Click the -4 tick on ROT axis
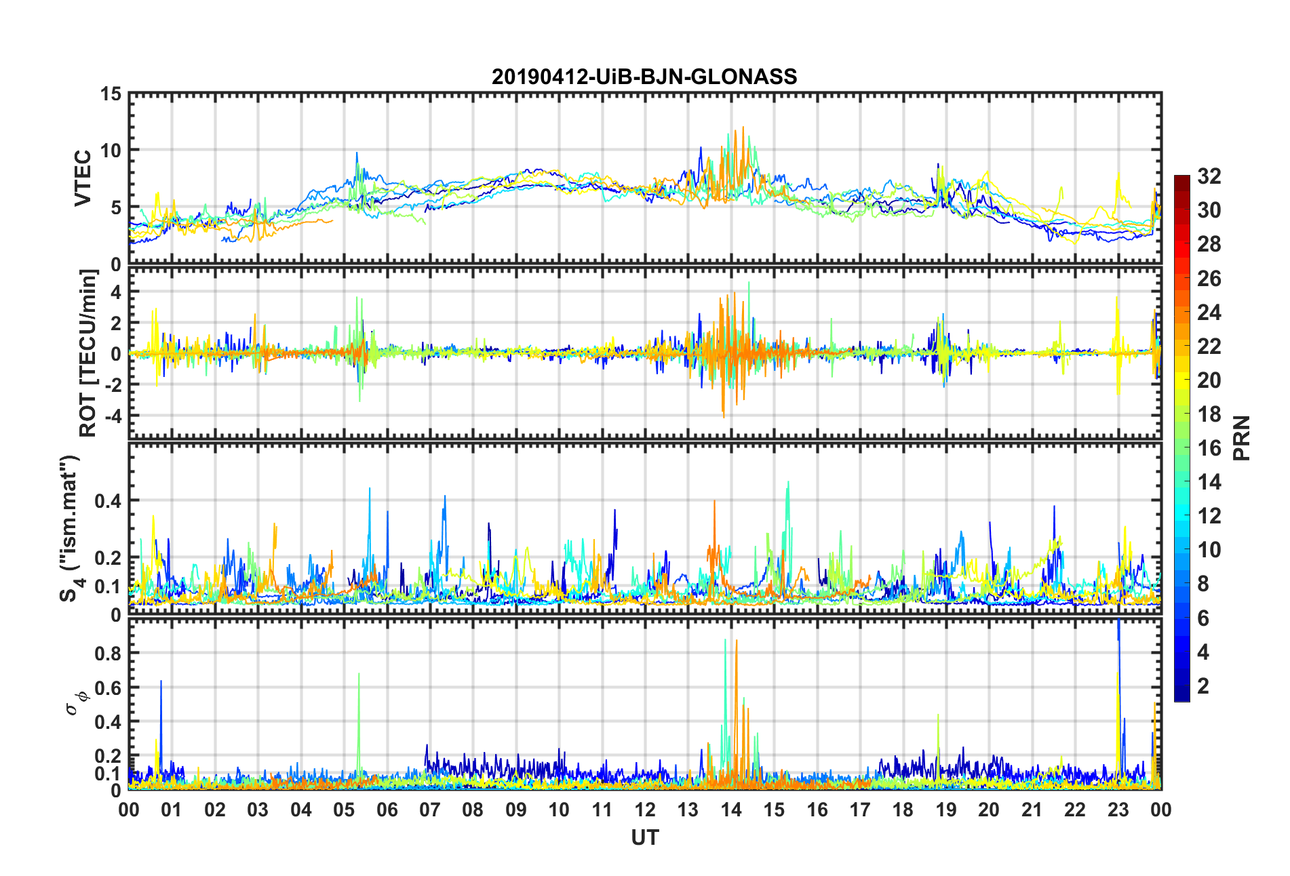Image resolution: width=1290 pixels, height=876 pixels. (x=112, y=415)
